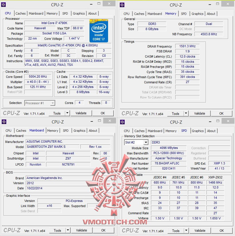Viewport: 235px width, 236px height.
Task: Switch to Caches tab in CPU window
Action: pos(20,13)
